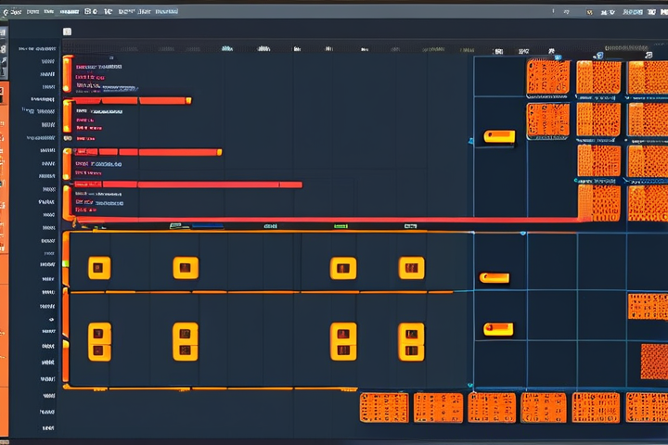
Task: Click the top-left orange pattern block in the grid
Action: tap(547, 77)
